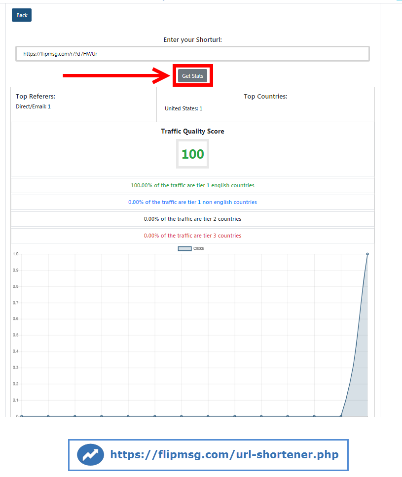402x477 pixels.
Task: Click the tier 2 countries traffic line
Action: point(192,219)
